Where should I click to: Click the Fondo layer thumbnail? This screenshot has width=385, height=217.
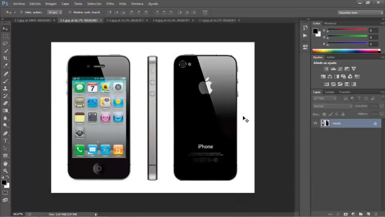pos(325,123)
